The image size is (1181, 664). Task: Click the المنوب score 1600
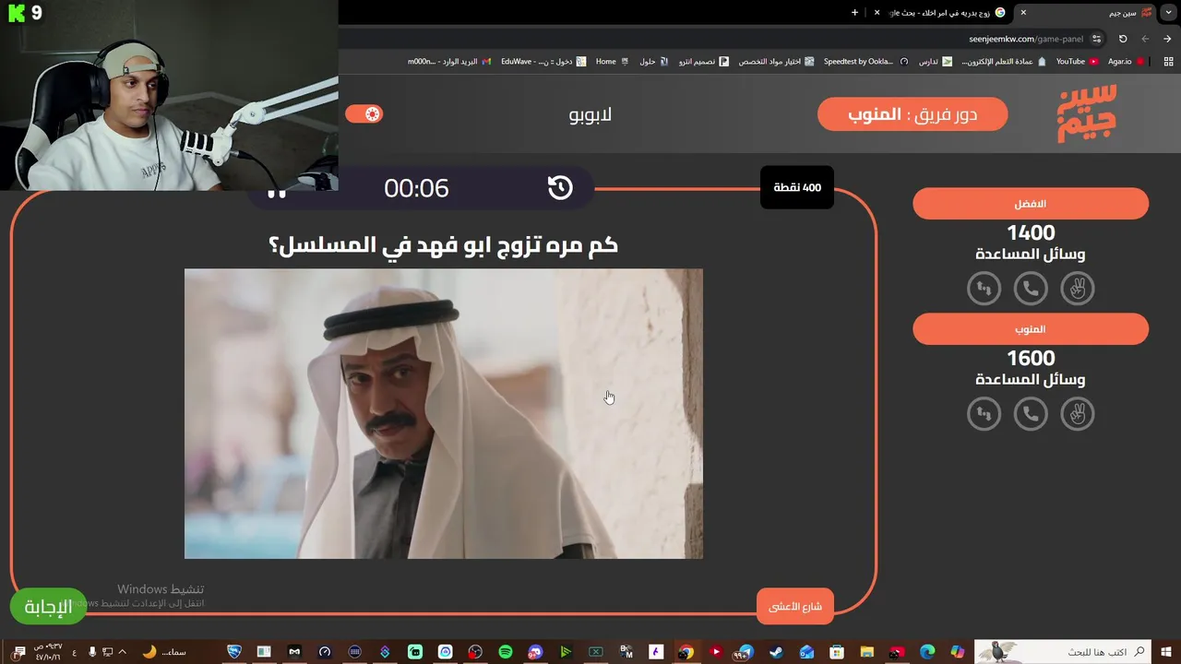pos(1031,359)
